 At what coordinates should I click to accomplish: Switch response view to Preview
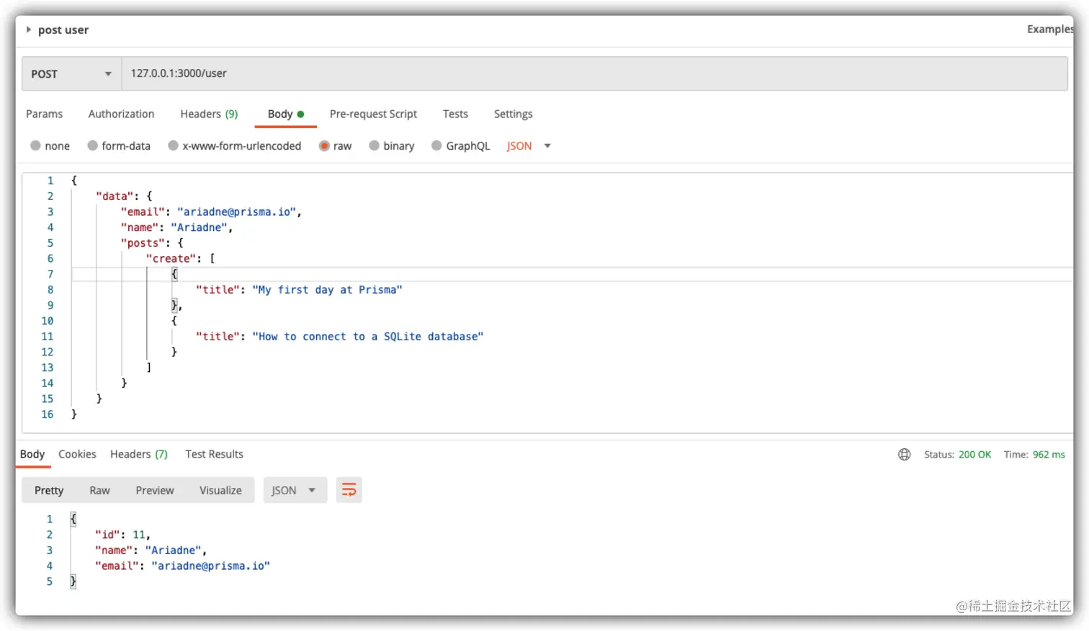[155, 490]
